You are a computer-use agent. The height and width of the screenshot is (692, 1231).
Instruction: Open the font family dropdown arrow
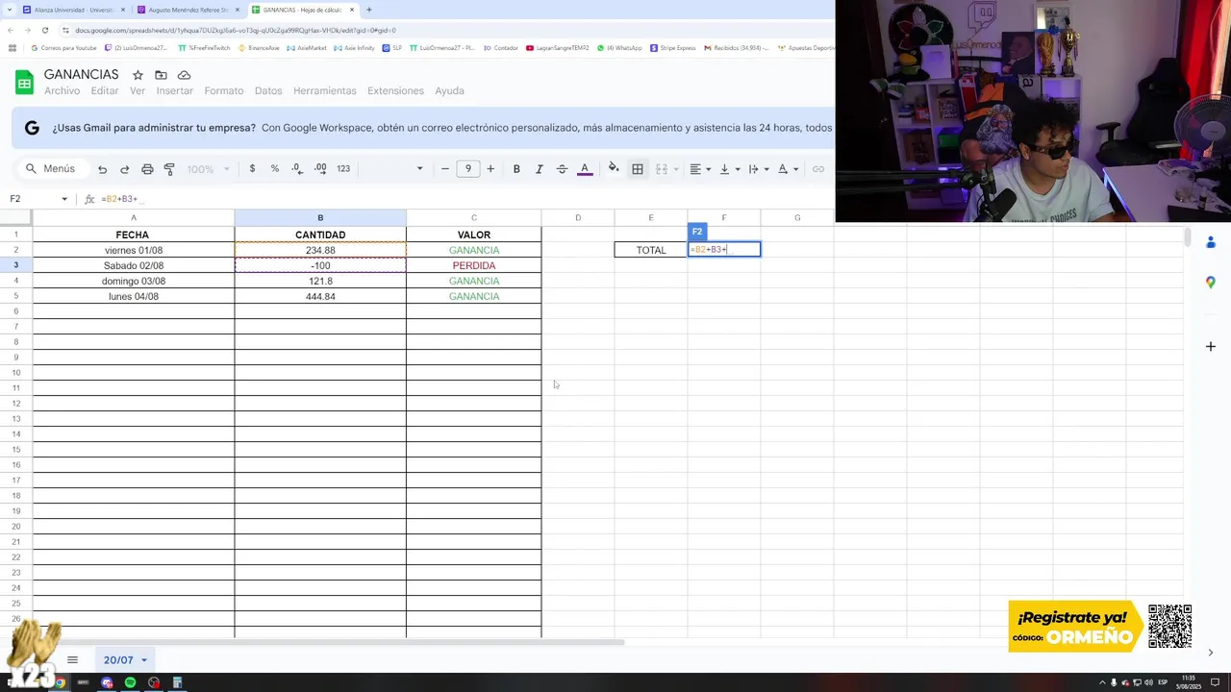point(419,169)
